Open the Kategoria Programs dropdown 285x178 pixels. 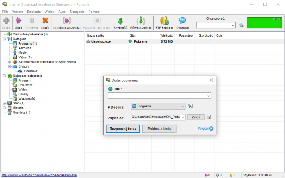click(x=158, y=106)
